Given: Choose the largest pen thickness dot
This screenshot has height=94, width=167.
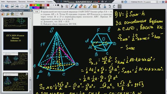Looking at the screenshot, I should tap(58, 5).
